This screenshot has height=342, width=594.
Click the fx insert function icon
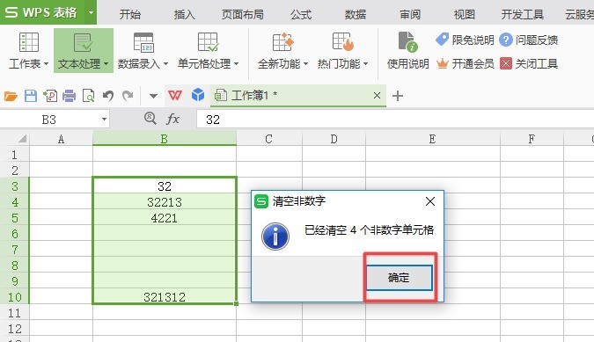[x=172, y=119]
